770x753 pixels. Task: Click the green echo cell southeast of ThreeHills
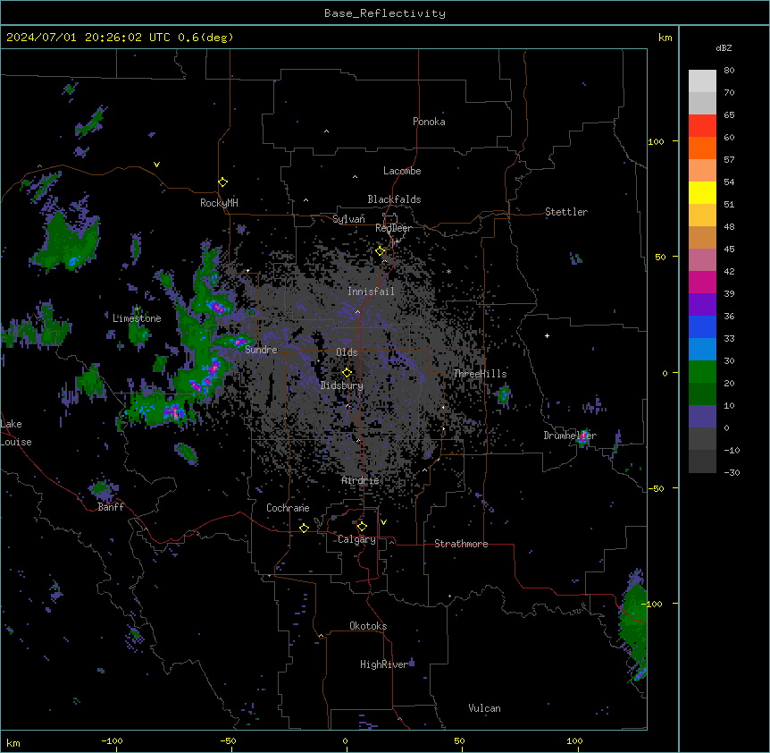pyautogui.click(x=504, y=394)
